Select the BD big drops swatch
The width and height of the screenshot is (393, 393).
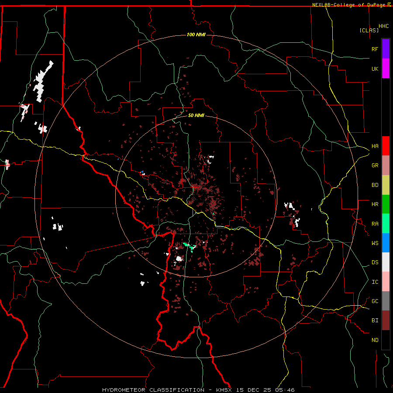click(x=386, y=185)
